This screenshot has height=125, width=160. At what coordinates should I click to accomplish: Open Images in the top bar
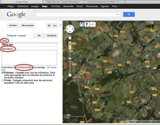click(35, 6)
